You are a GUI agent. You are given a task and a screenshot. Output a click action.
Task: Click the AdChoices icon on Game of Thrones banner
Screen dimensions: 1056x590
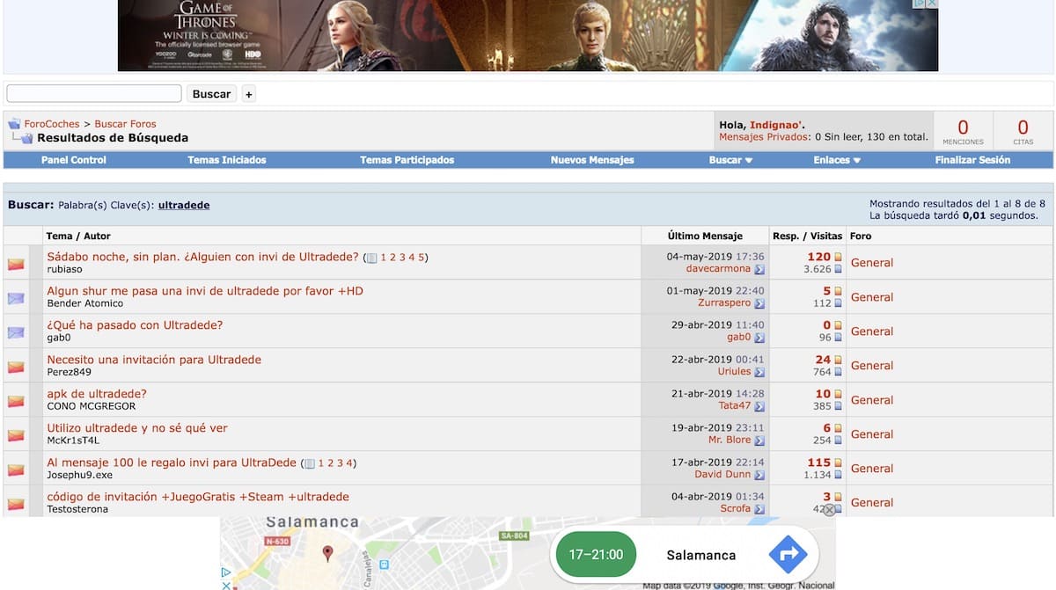tap(919, 4)
